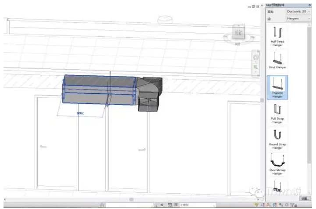Select the highlighted Trapeze Hanger part
Viewport: 316px width, 209px height.
coord(277,87)
